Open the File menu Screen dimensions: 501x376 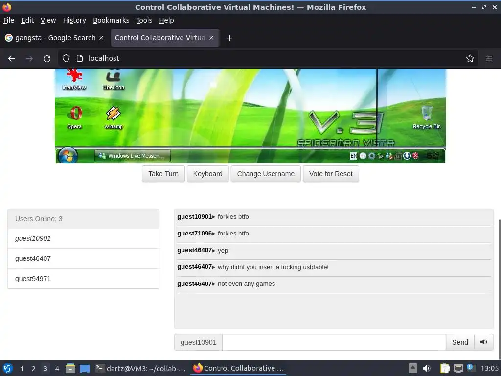(x=9, y=20)
